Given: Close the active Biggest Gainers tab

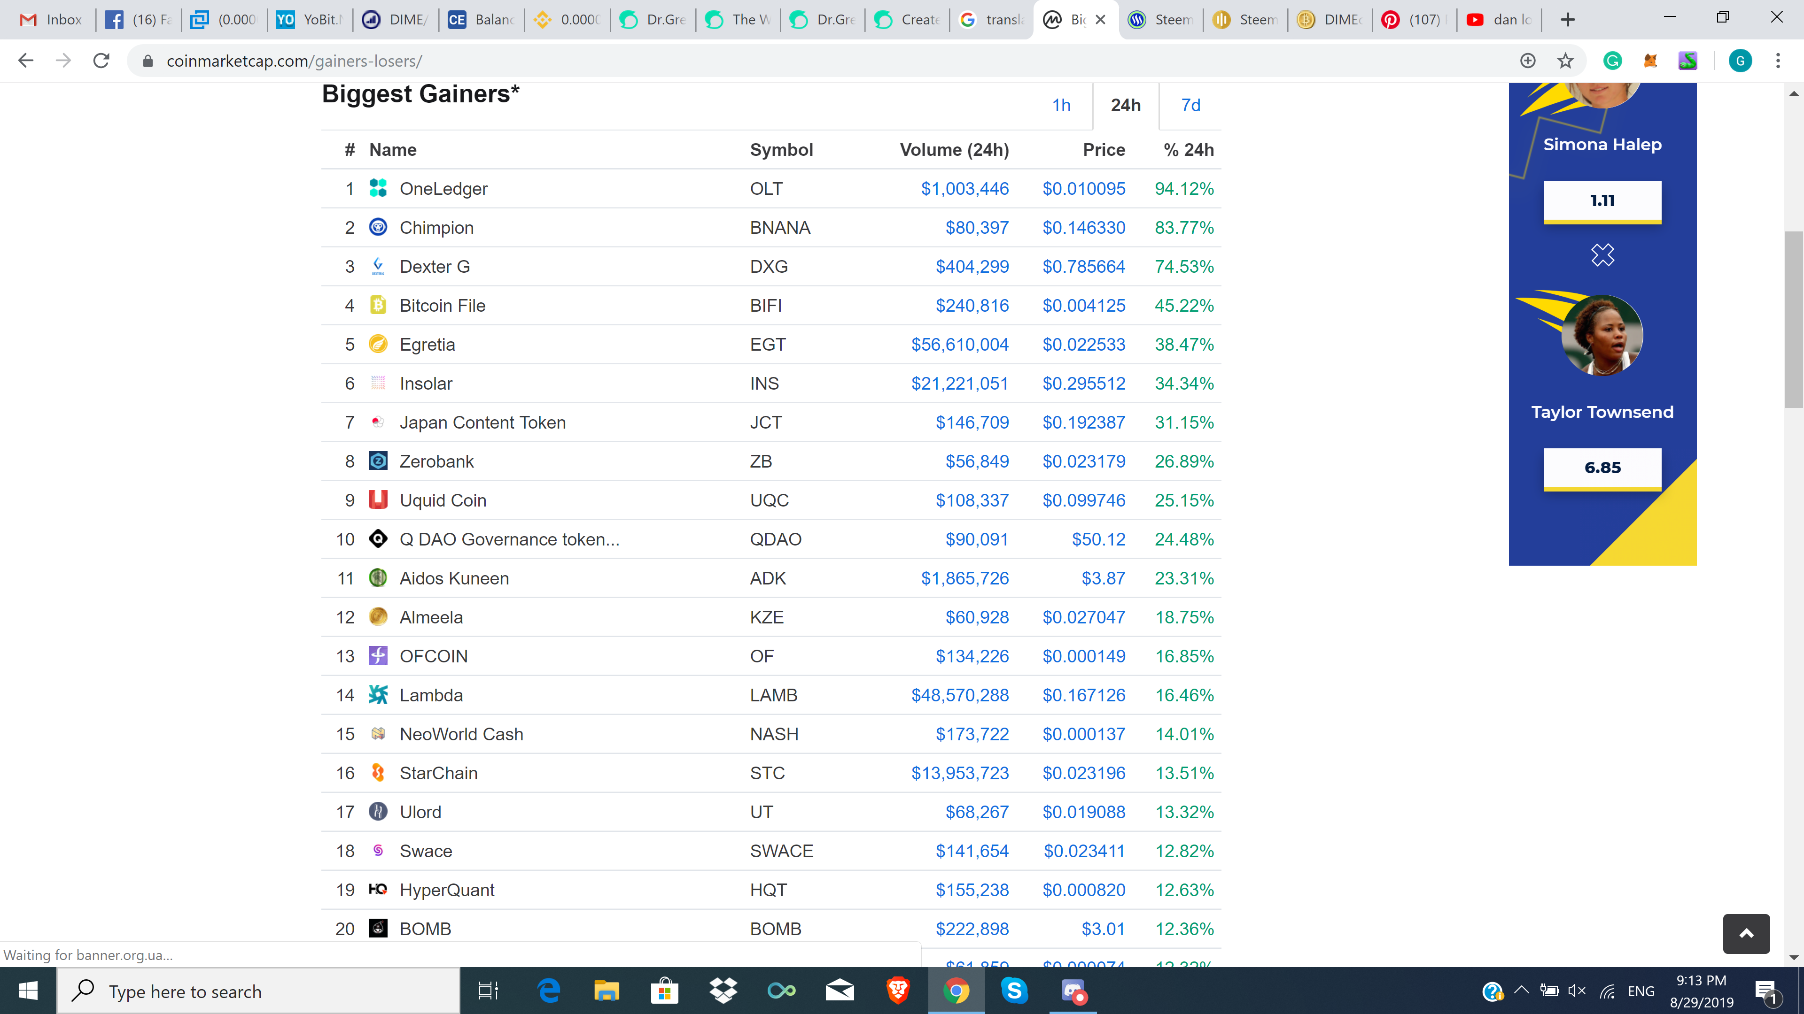Looking at the screenshot, I should point(1100,20).
